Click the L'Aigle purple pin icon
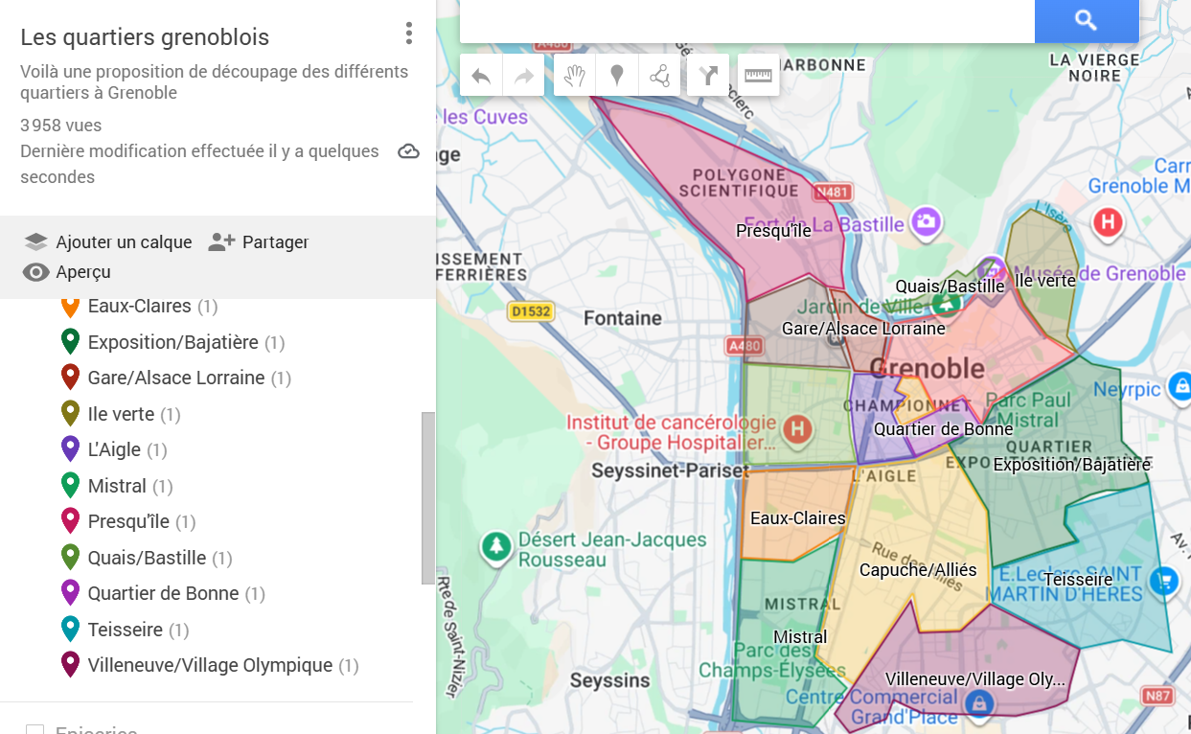The image size is (1191, 734). tap(70, 448)
